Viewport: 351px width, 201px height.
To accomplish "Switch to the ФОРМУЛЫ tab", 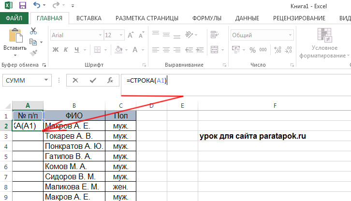I will [207, 18].
